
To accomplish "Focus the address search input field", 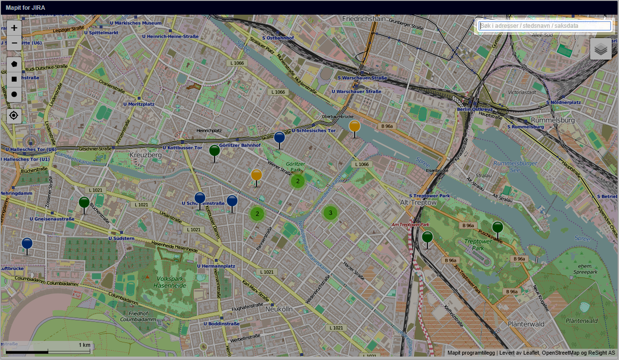I will tap(544, 26).
